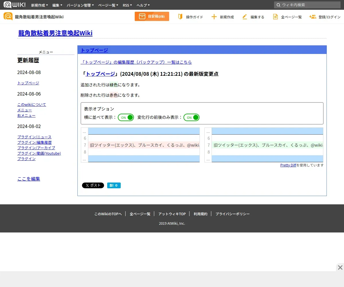
Task: Open トップページ in sidebar update history
Action: [28, 83]
